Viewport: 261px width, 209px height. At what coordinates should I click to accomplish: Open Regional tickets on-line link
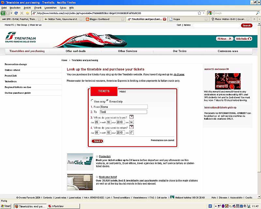pos(18,87)
